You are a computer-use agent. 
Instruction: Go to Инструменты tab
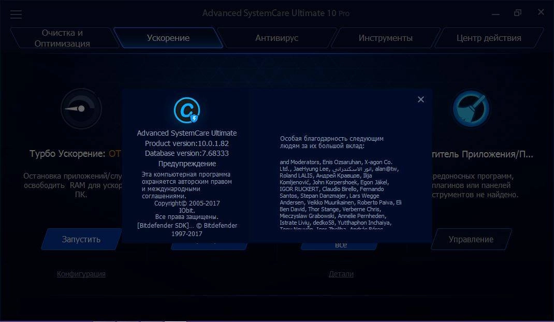(x=385, y=38)
